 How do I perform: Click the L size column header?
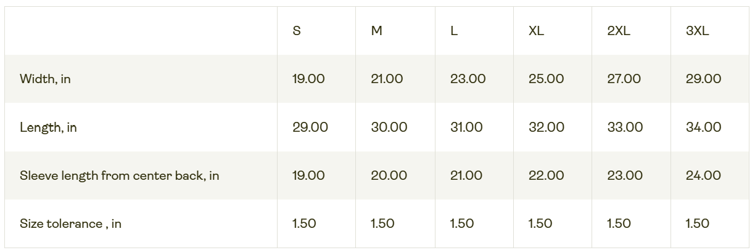(x=454, y=31)
